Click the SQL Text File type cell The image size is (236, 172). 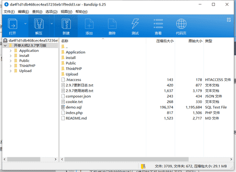216,107
